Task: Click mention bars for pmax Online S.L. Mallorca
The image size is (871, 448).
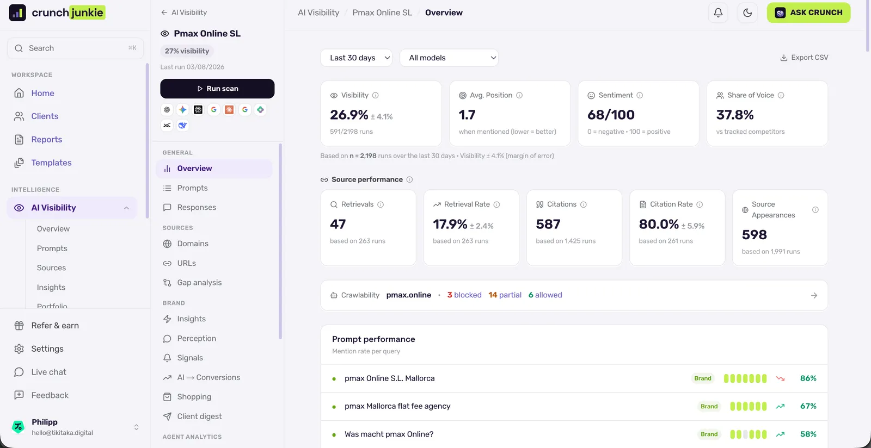Action: point(745,378)
